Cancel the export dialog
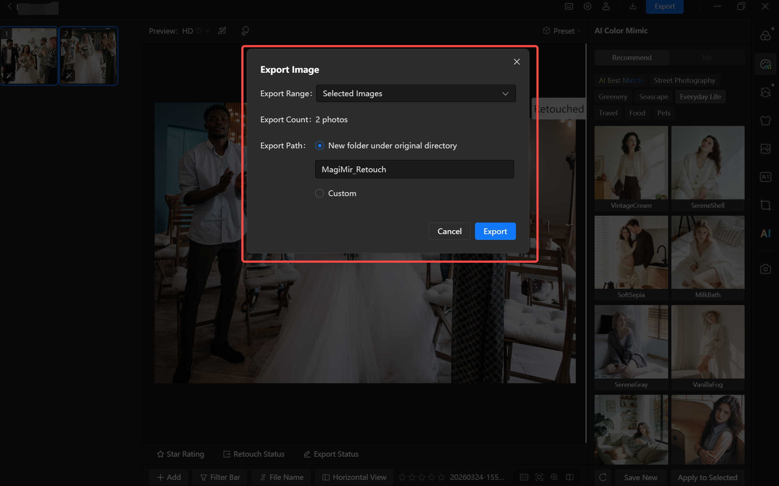The image size is (779, 486). [449, 231]
